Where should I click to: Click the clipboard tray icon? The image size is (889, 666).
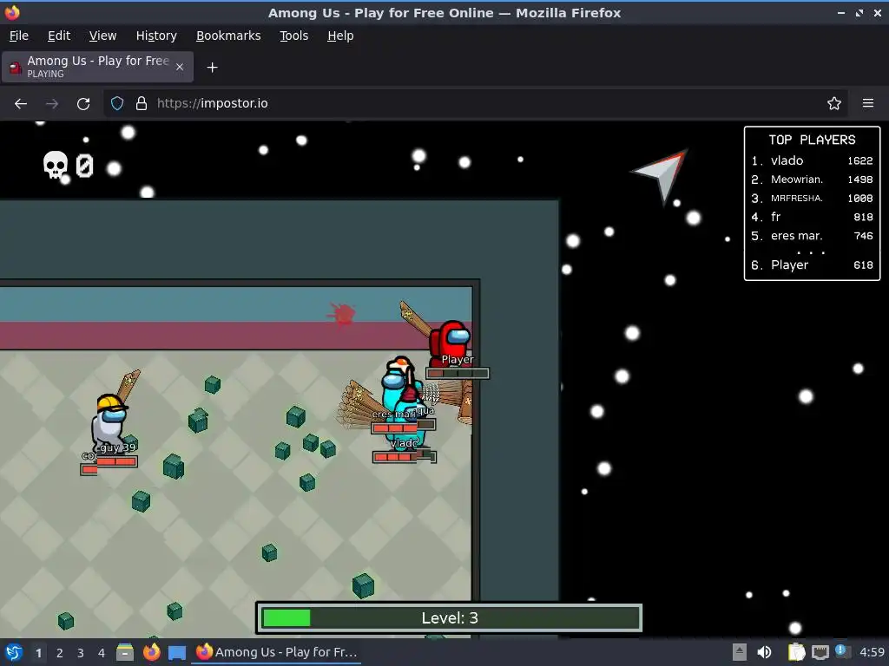(797, 652)
